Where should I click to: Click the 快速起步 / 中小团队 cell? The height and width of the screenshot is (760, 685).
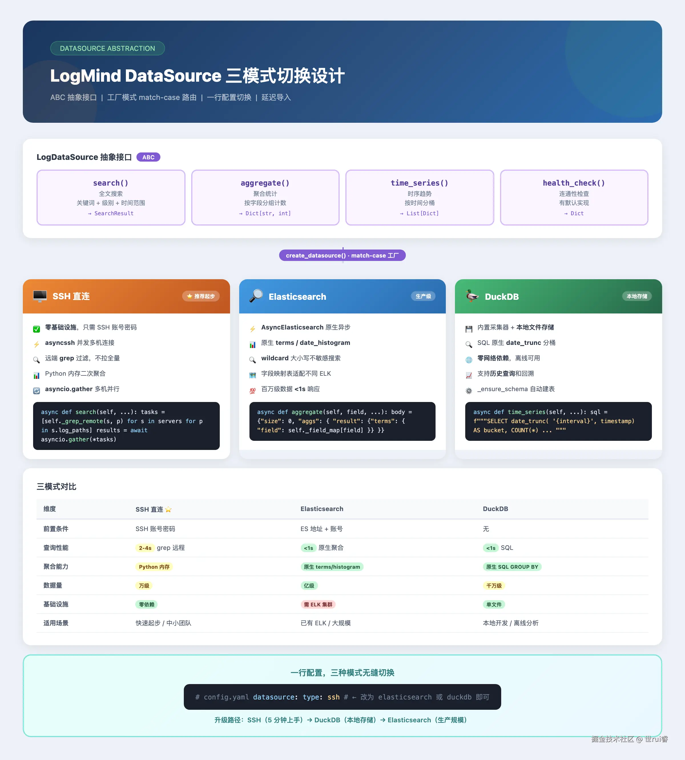coord(163,623)
